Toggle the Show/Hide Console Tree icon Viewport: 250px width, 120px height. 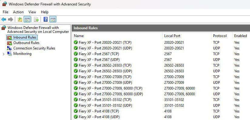[27, 20]
